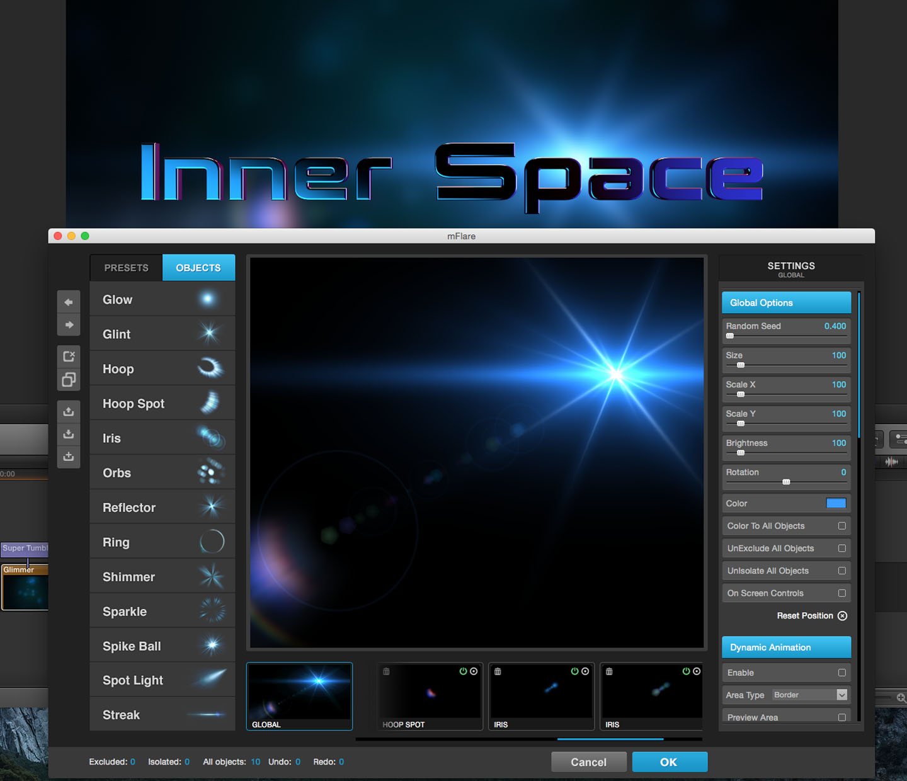
Task: Collapse the Global Options section header
Action: 786,303
